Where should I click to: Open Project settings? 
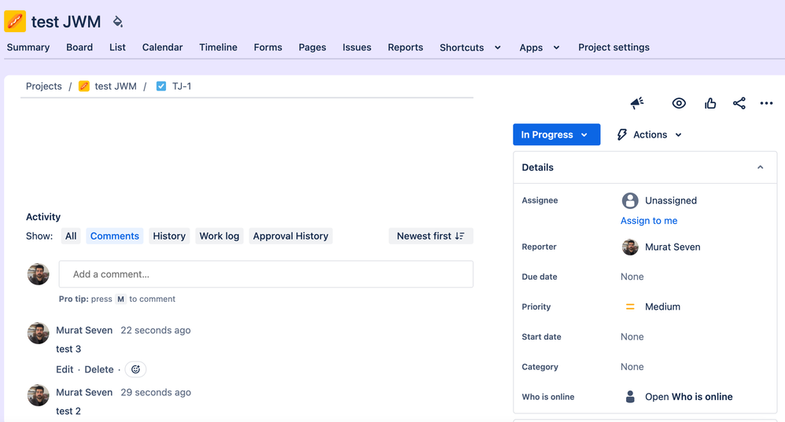(x=614, y=47)
